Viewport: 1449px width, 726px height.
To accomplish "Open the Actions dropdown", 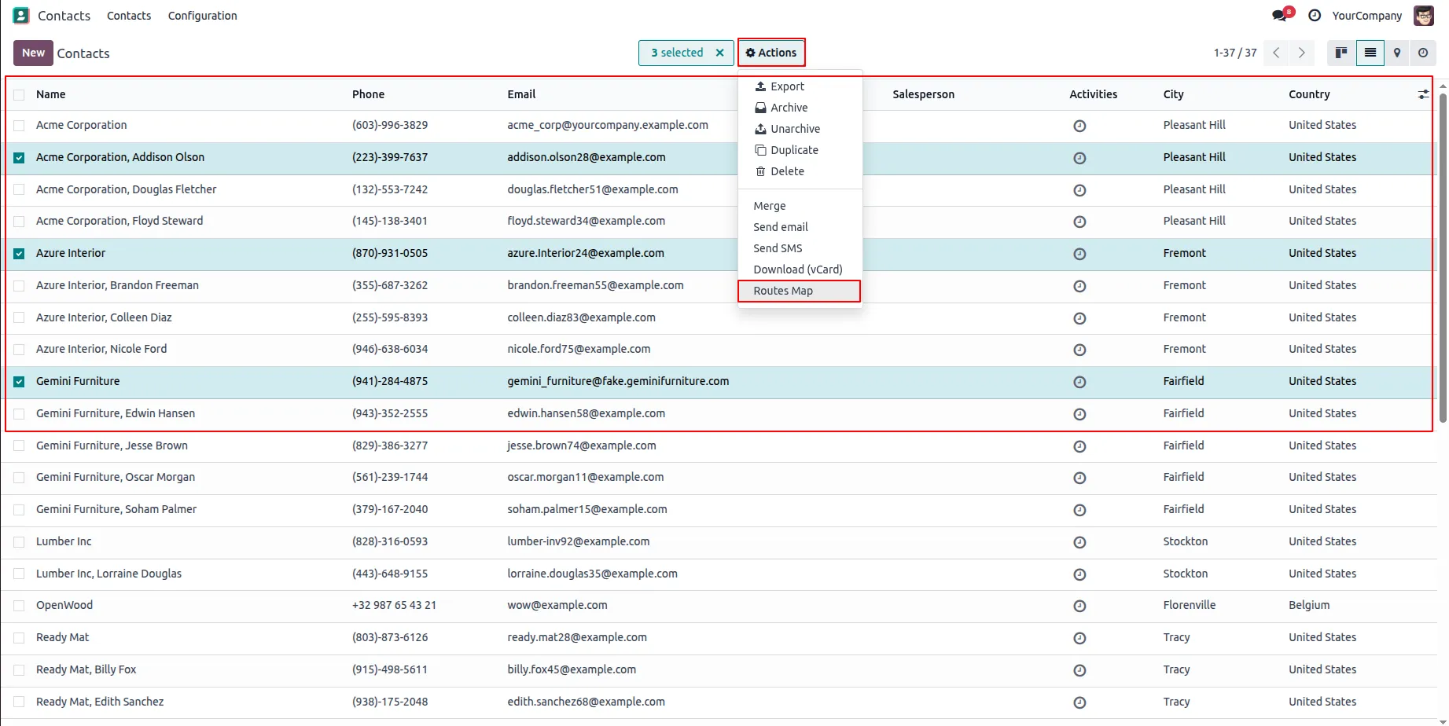I will point(771,53).
